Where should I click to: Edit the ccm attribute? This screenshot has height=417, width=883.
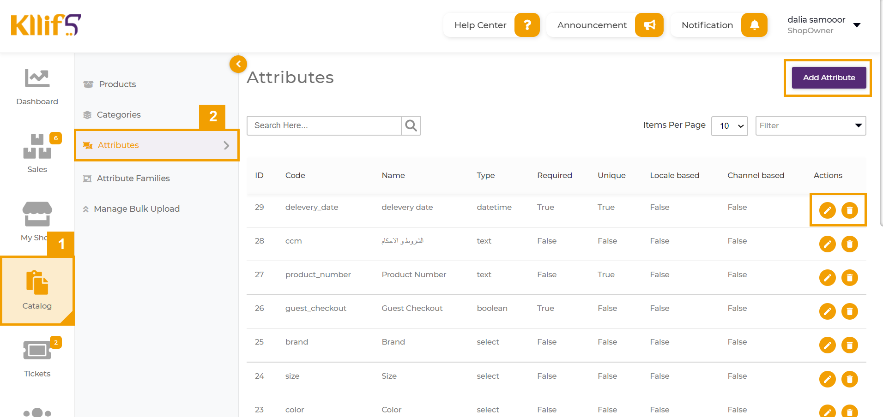(x=828, y=244)
